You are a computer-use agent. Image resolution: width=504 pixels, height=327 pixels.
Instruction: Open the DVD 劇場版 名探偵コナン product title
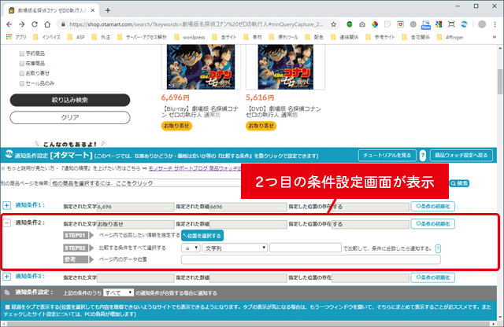point(283,112)
